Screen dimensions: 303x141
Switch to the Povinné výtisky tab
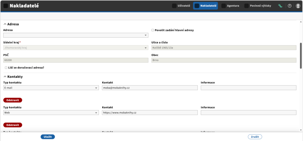tap(258, 6)
